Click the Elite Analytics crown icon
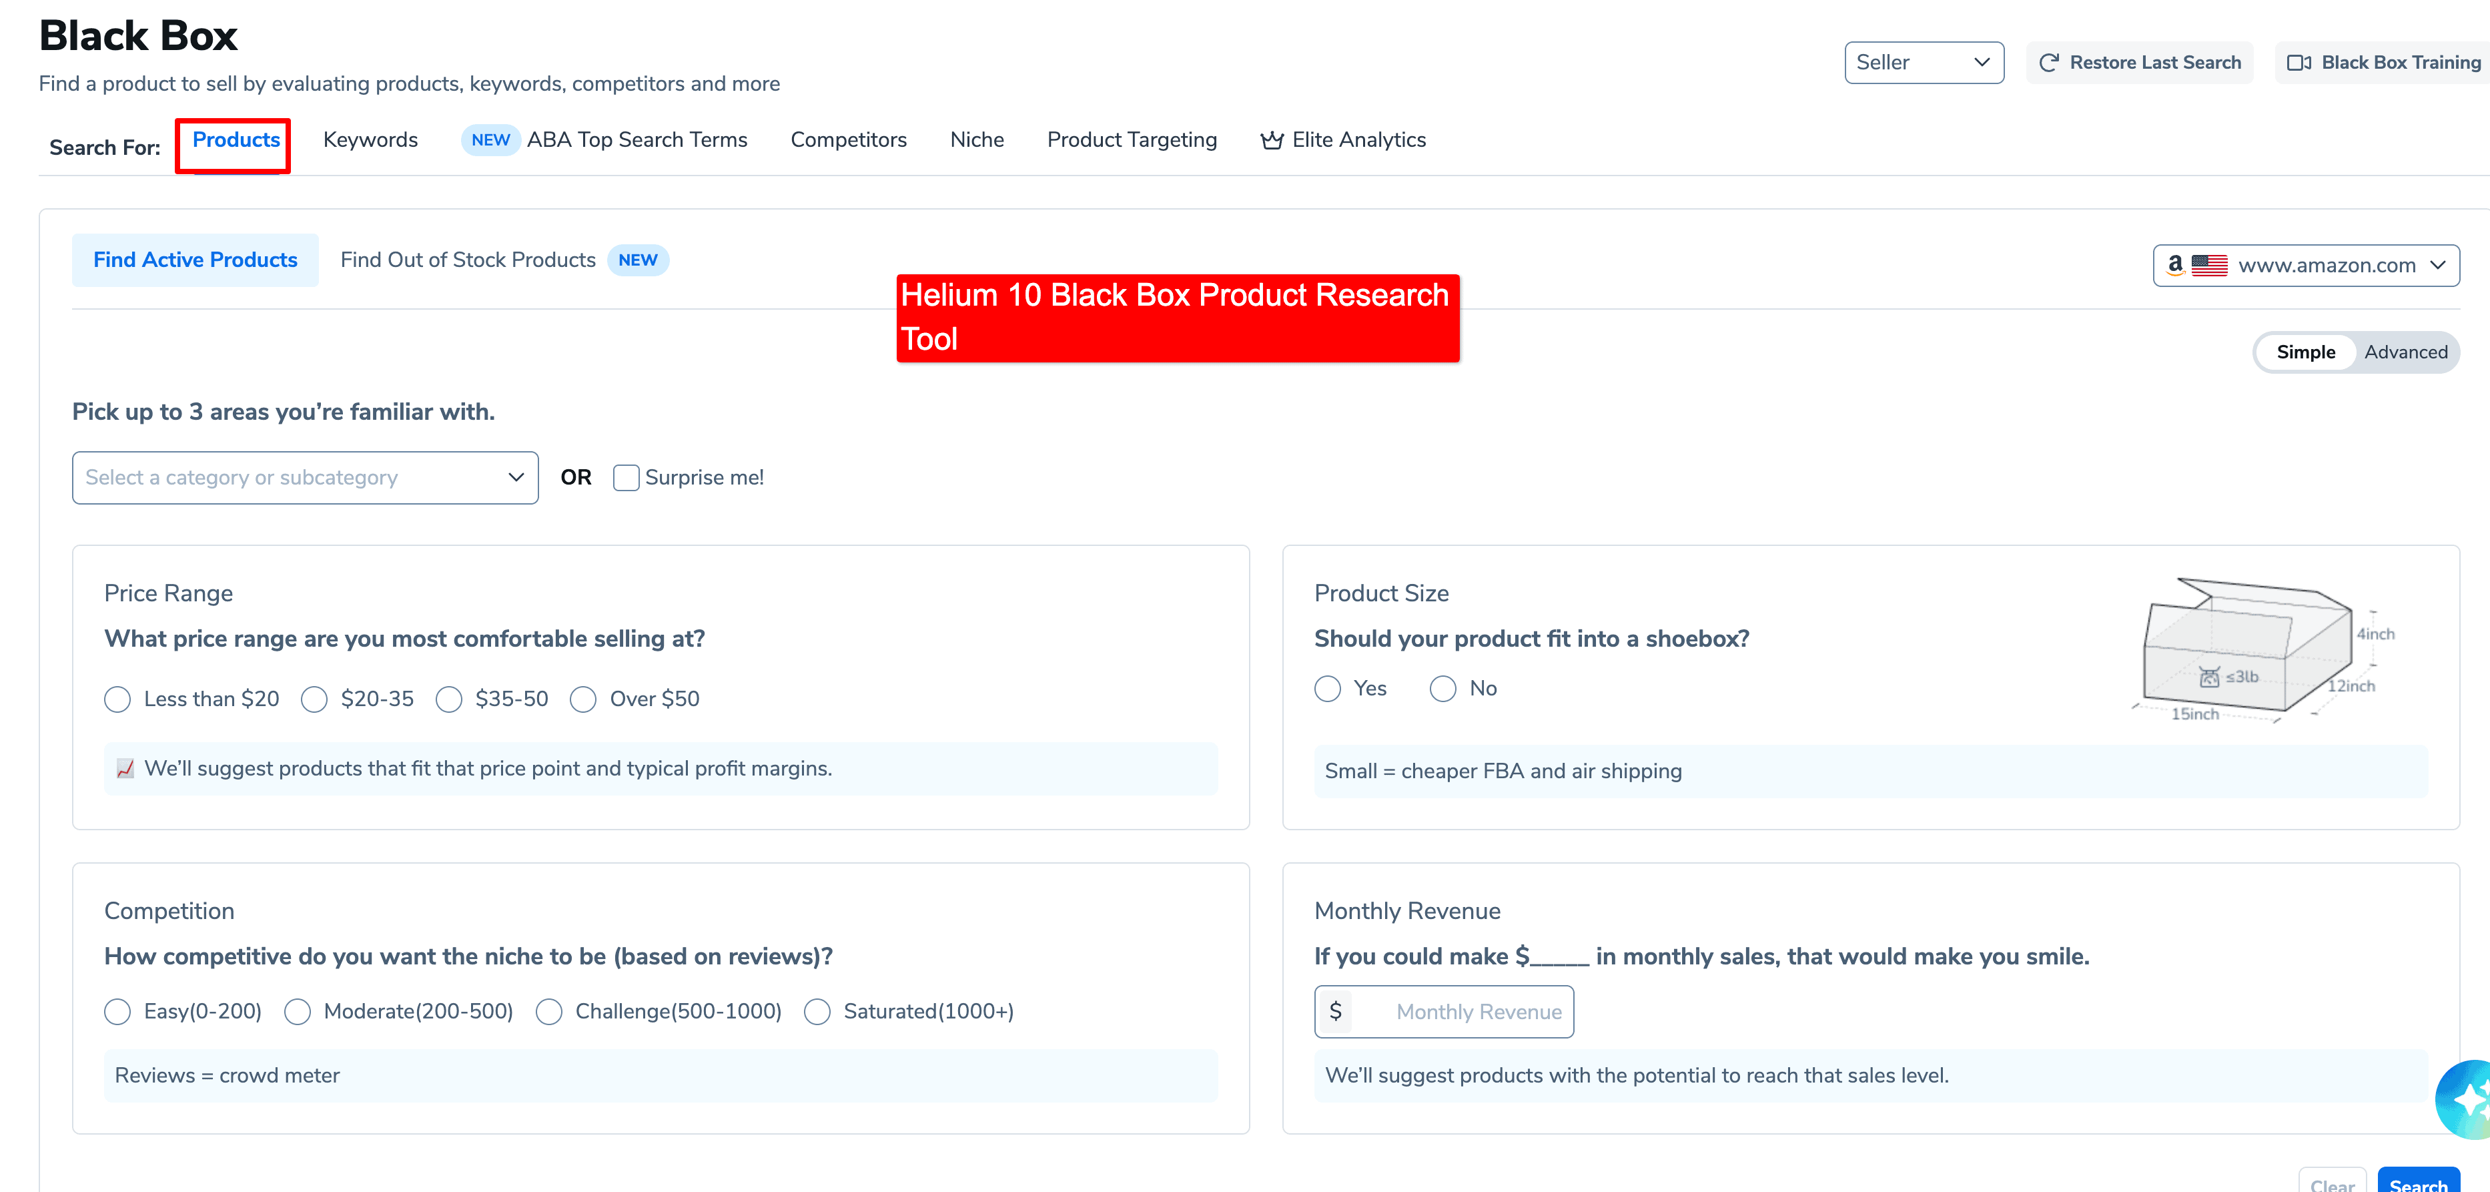 1271,140
